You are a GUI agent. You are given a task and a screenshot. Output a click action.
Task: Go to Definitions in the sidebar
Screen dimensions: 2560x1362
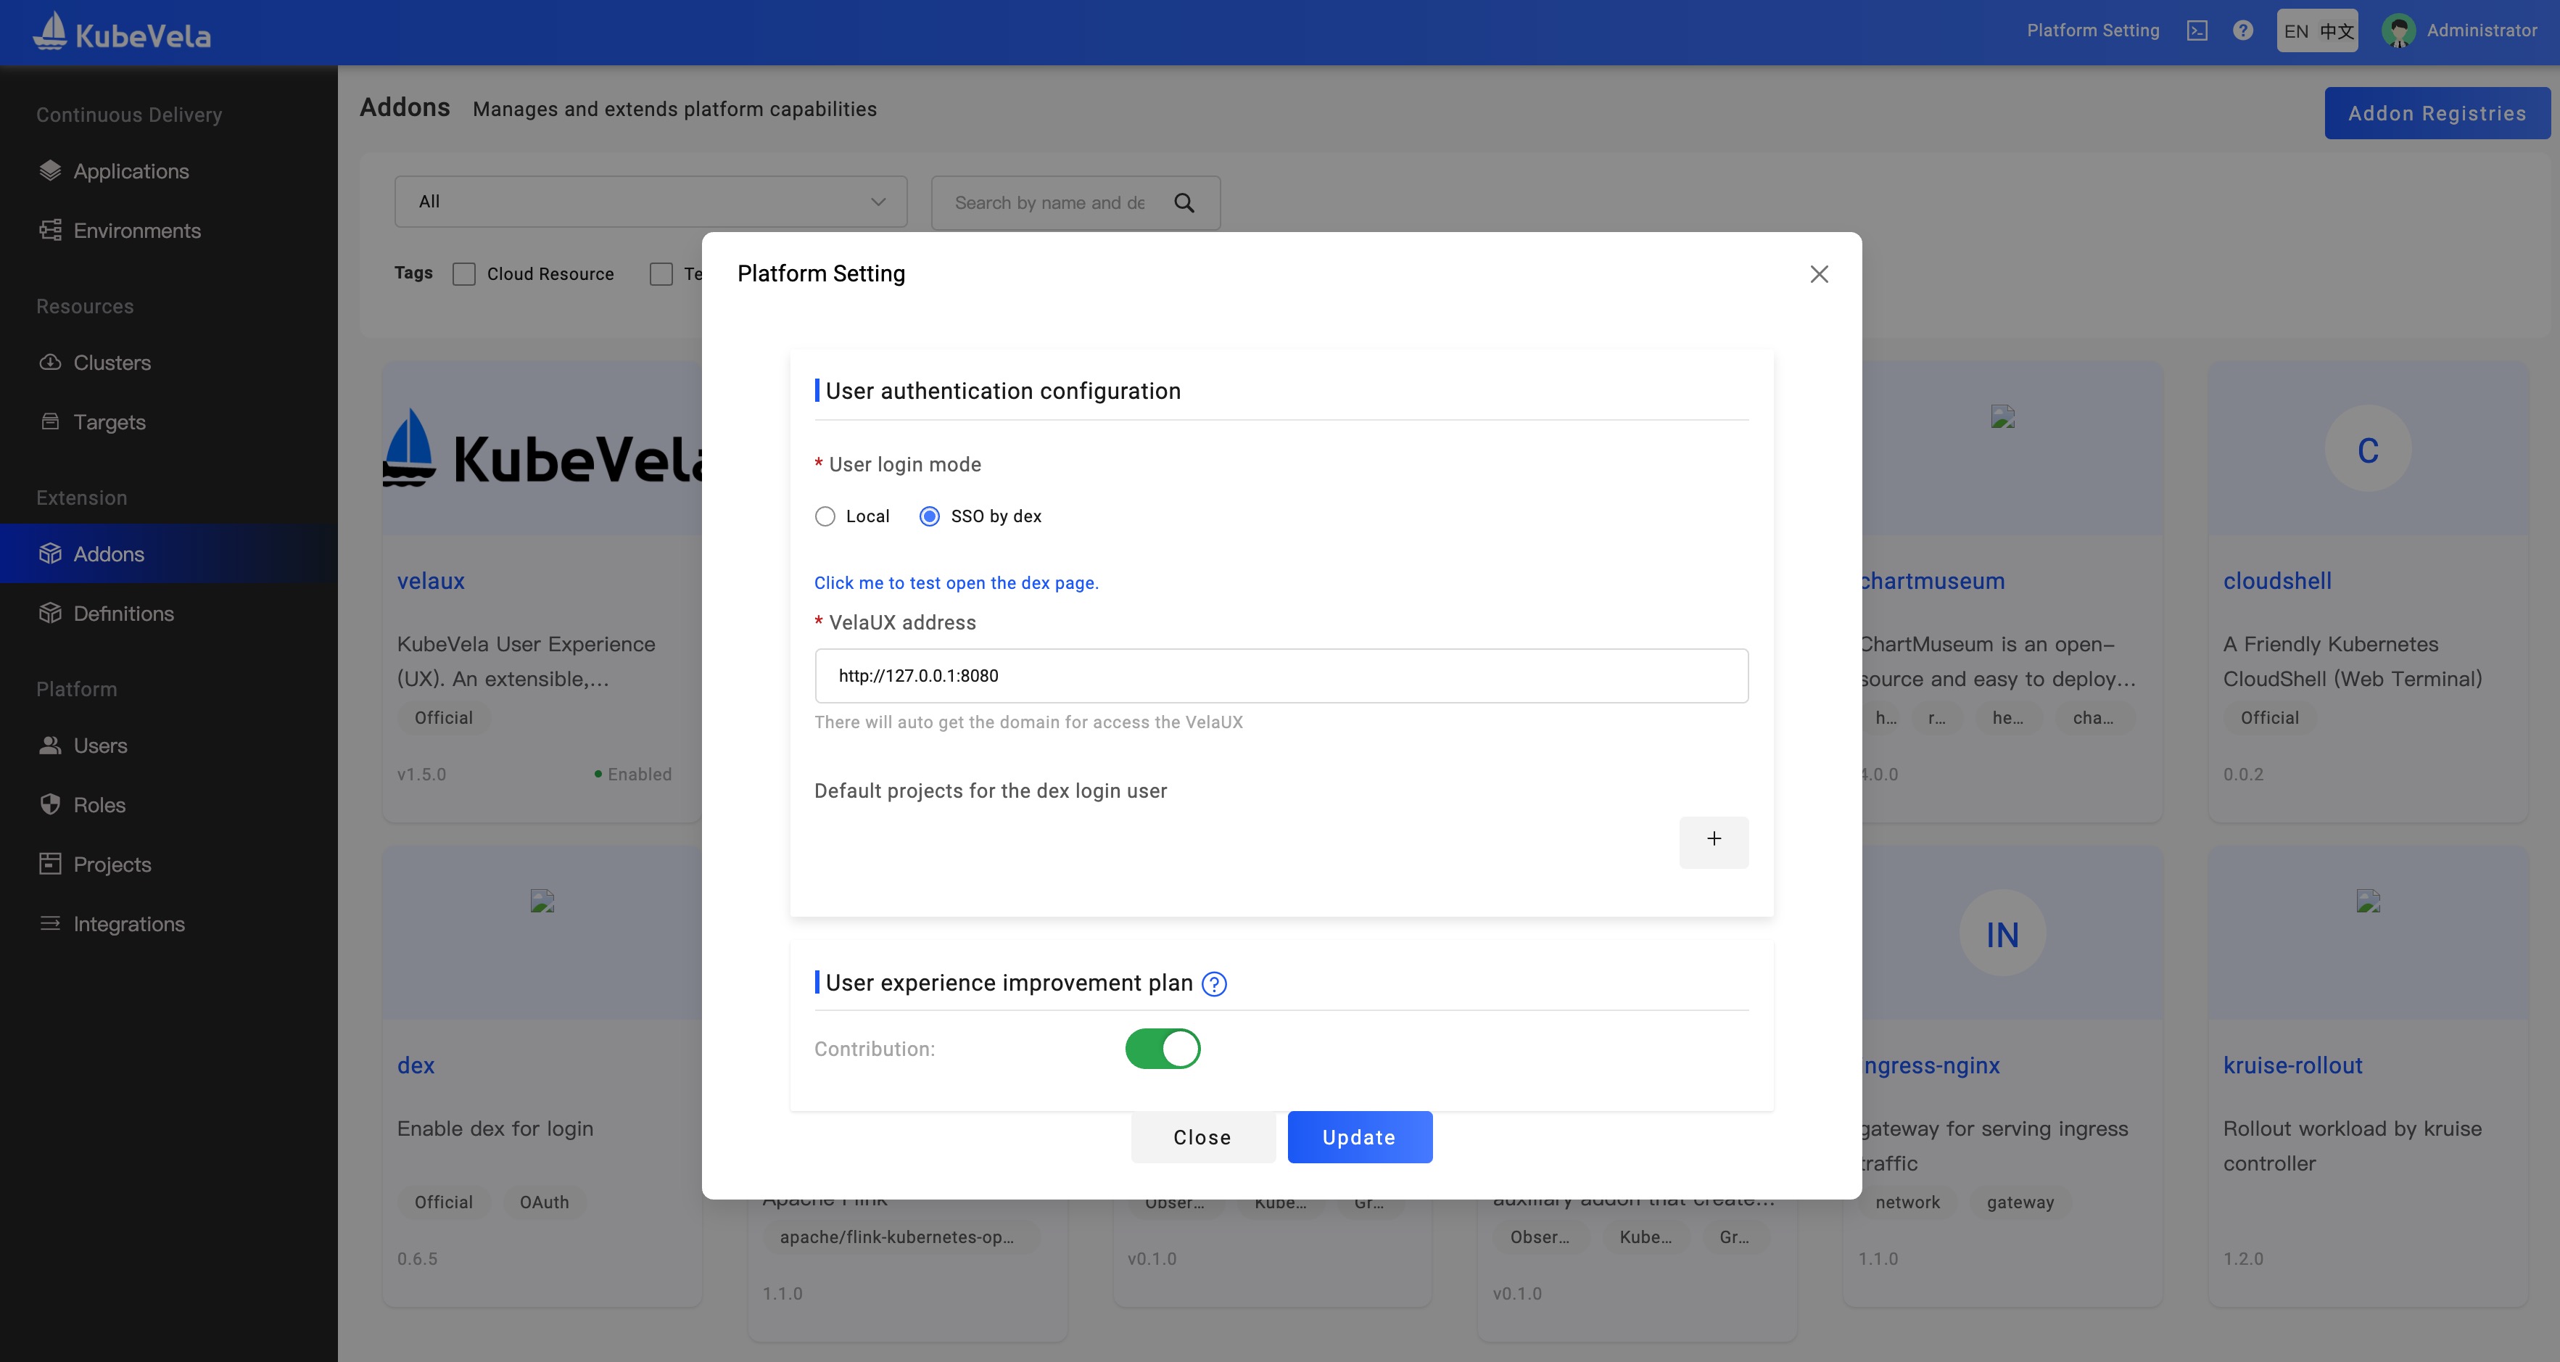123,614
